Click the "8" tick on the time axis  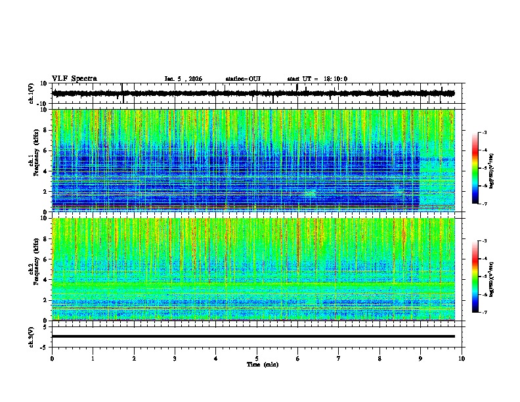pos(379,359)
